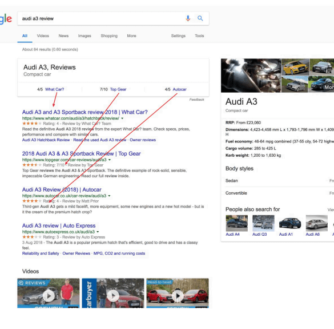Play the carwow REVIEWS video

point(49,293)
